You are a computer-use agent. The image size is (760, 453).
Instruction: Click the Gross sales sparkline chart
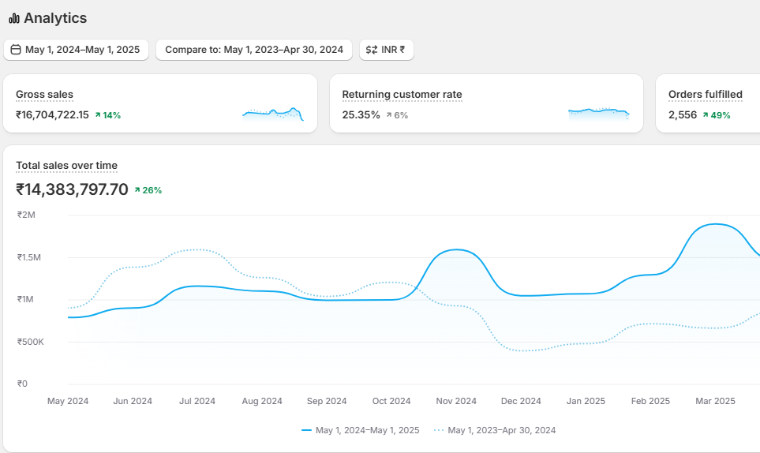272,114
